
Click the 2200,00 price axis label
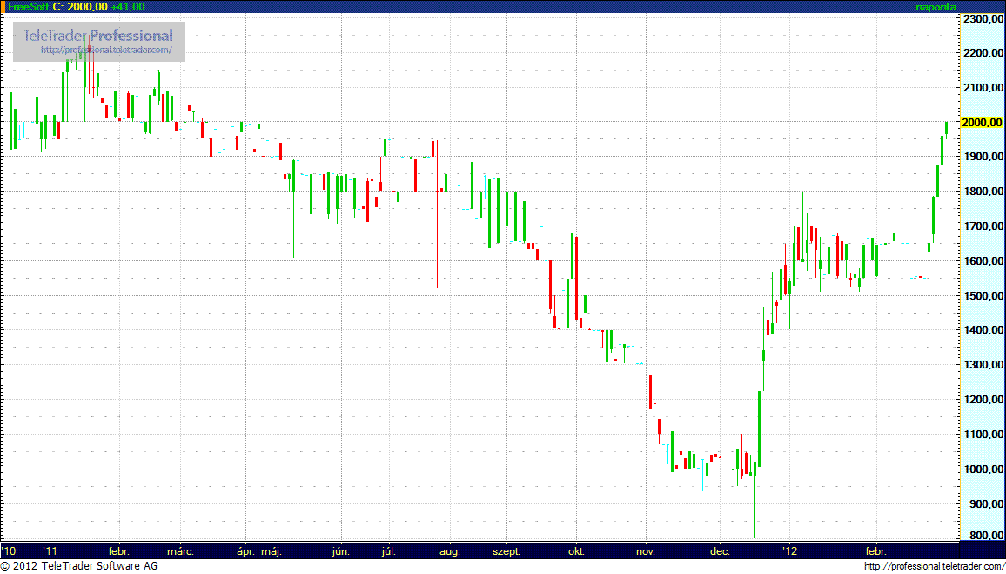coord(984,53)
